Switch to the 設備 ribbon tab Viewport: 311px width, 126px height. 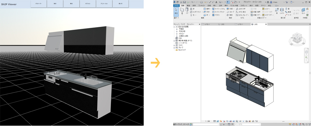(209, 6)
